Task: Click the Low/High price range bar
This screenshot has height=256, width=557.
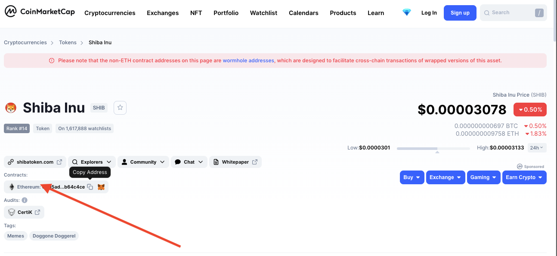Action: point(433,149)
